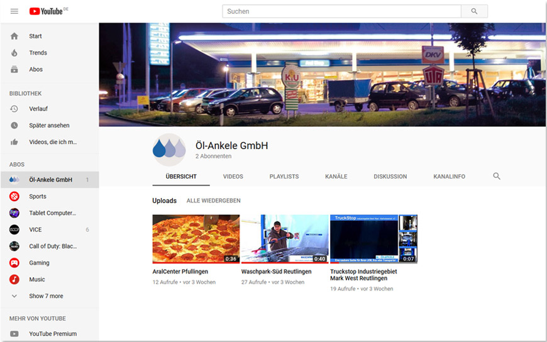Open Trends with the flame icon
The image size is (547, 342).
[14, 53]
